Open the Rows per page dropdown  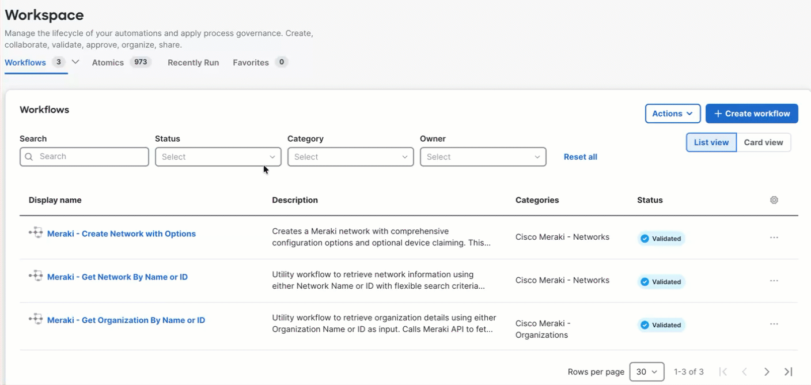tap(646, 372)
